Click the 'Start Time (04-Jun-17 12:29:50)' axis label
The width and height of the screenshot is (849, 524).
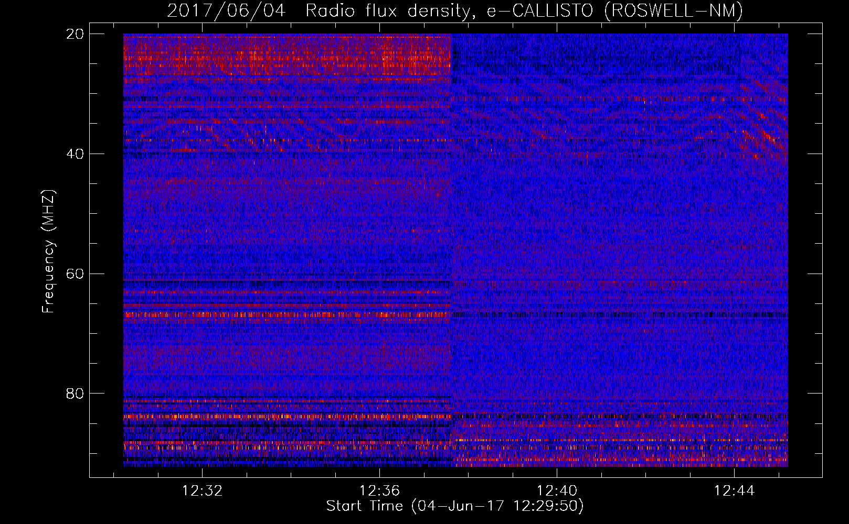coord(455,506)
